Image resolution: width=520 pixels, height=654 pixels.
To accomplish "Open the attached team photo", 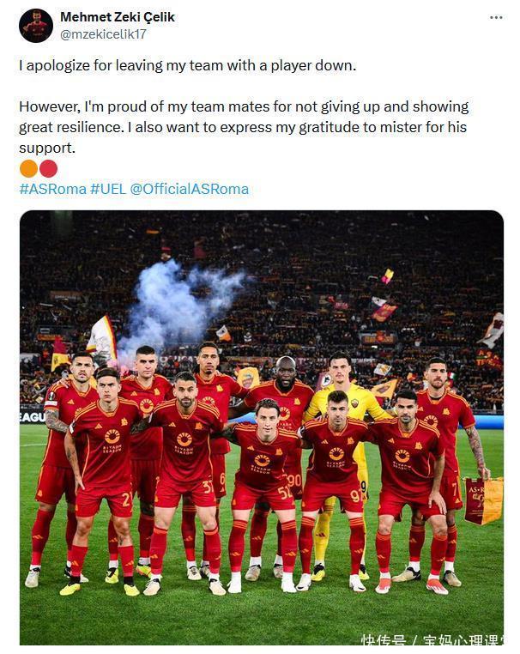I will click(x=262, y=427).
